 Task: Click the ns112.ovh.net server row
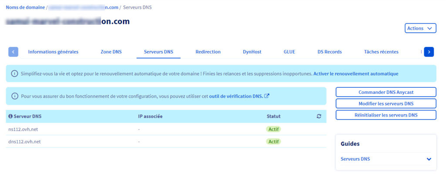(x=166, y=129)
